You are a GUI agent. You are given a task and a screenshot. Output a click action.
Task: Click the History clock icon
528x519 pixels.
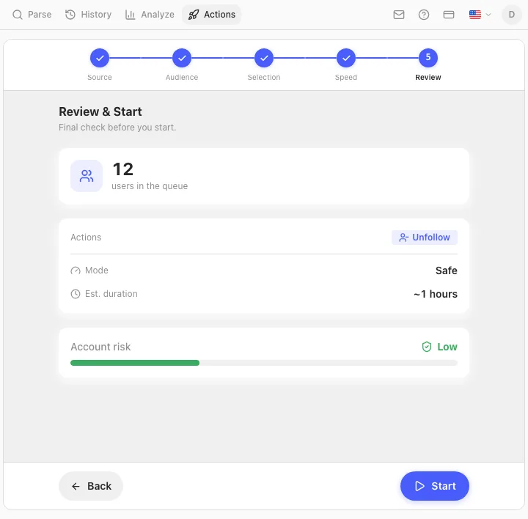pyautogui.click(x=70, y=15)
